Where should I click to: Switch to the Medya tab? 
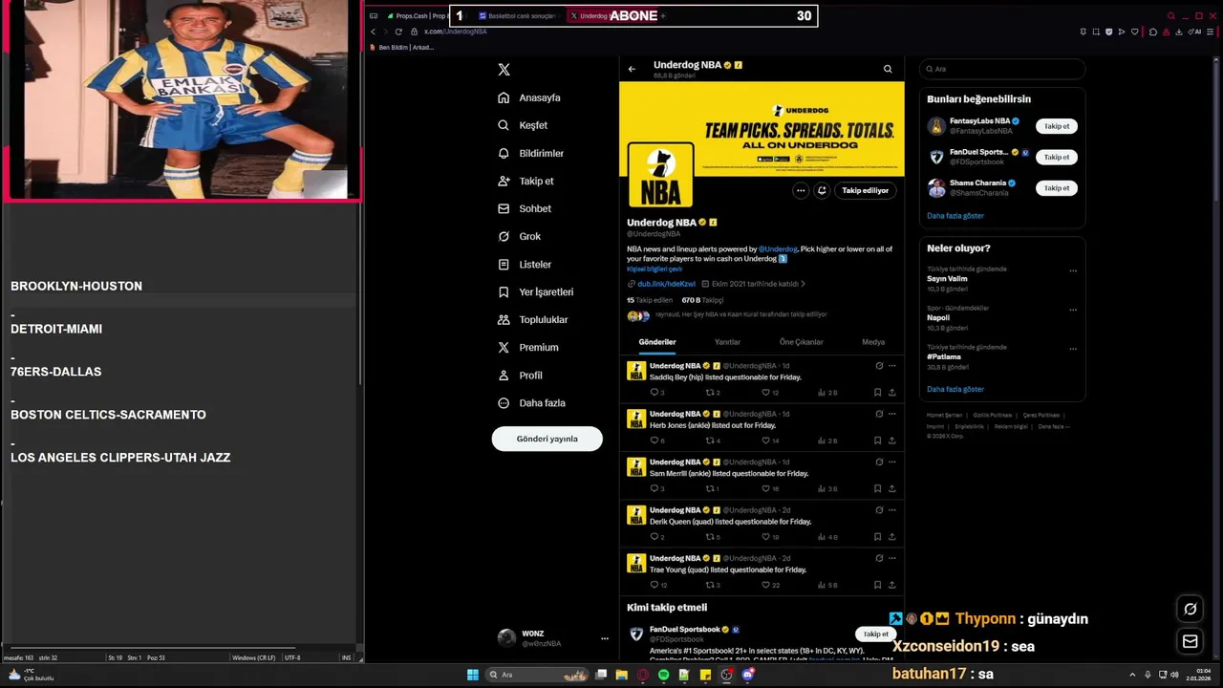(873, 342)
